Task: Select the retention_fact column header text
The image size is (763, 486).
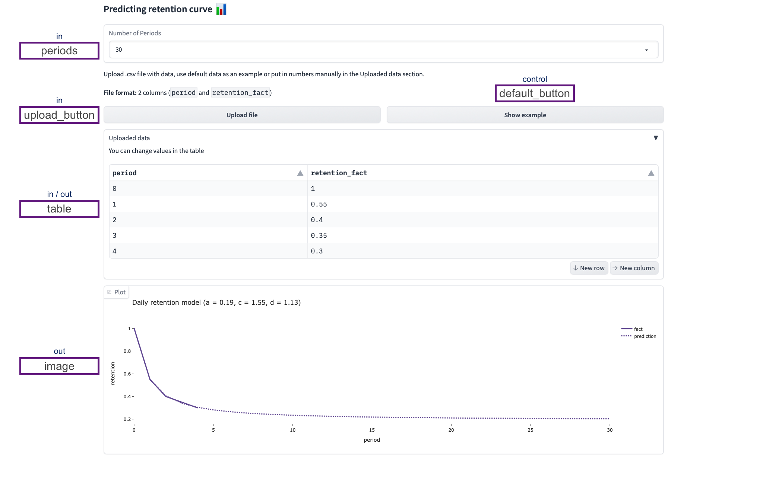Action: (x=339, y=173)
